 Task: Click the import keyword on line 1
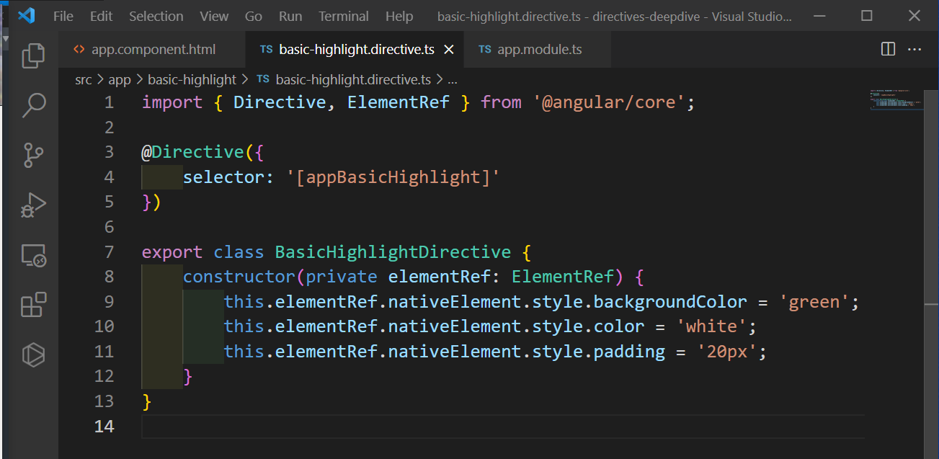[x=172, y=102]
